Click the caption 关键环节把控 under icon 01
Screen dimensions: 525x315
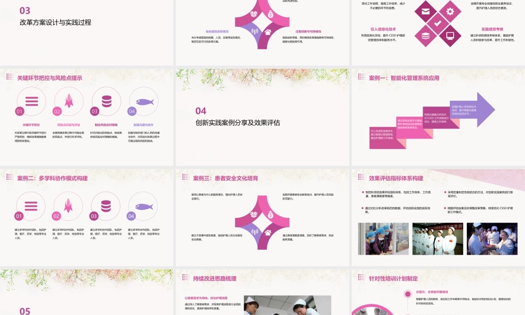[x=31, y=125]
